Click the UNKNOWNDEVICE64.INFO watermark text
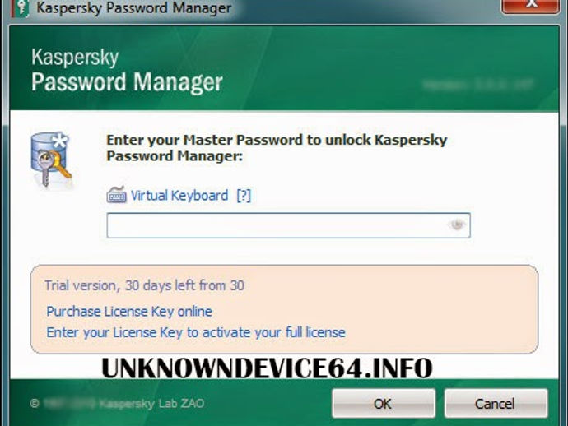This screenshot has width=568, height=426. [x=267, y=368]
